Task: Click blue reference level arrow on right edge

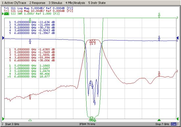Action: pos(177,38)
